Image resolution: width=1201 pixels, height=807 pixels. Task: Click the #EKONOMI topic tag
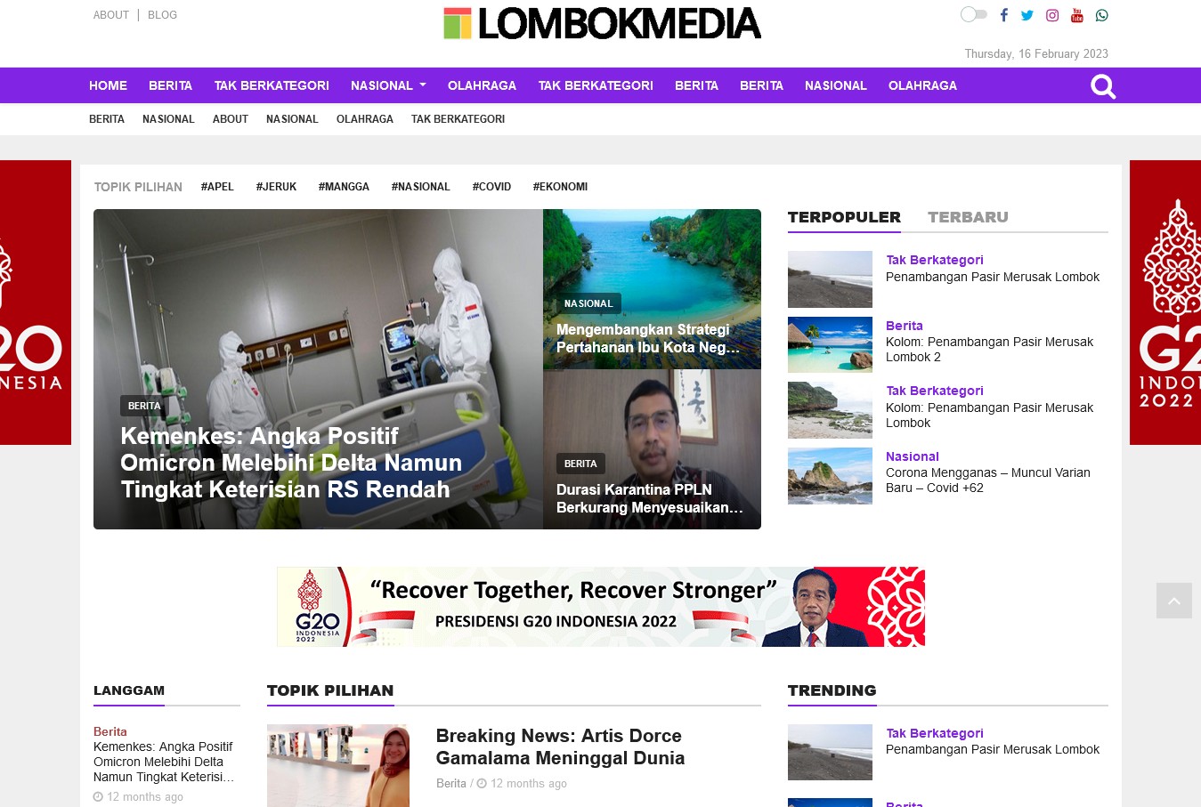pos(560,187)
